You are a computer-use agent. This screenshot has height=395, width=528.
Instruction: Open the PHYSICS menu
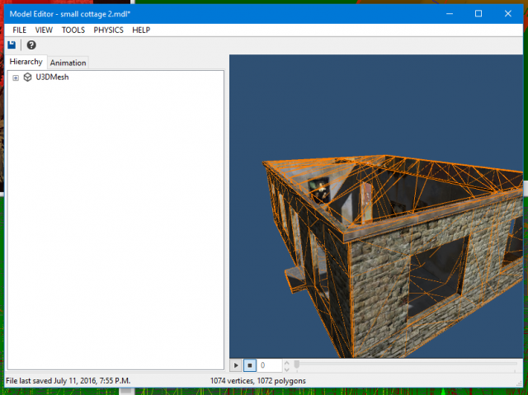[108, 30]
